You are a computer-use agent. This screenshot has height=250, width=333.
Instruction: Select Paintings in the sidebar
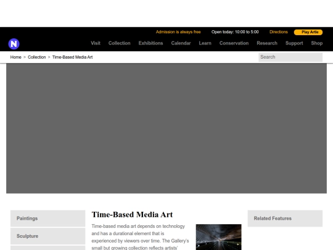click(47, 219)
